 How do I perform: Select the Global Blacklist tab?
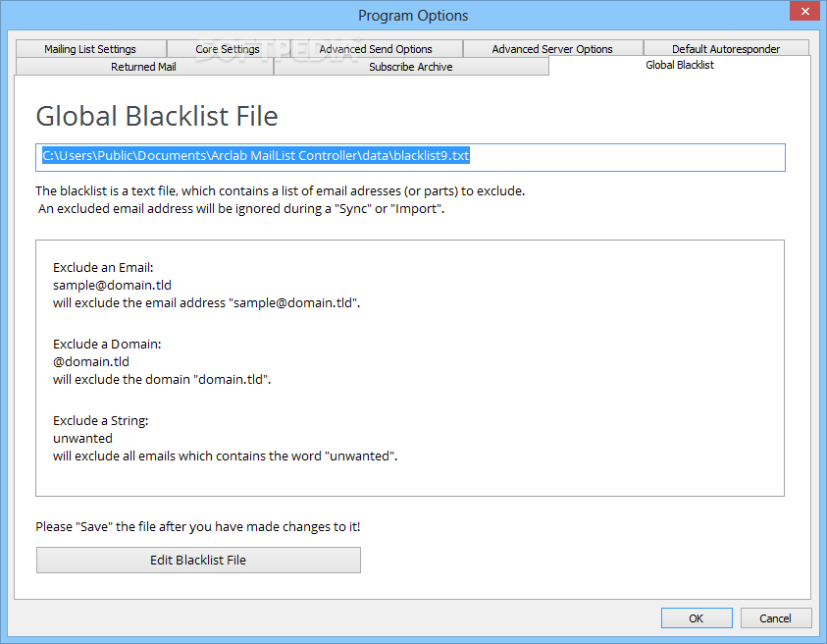tap(679, 65)
